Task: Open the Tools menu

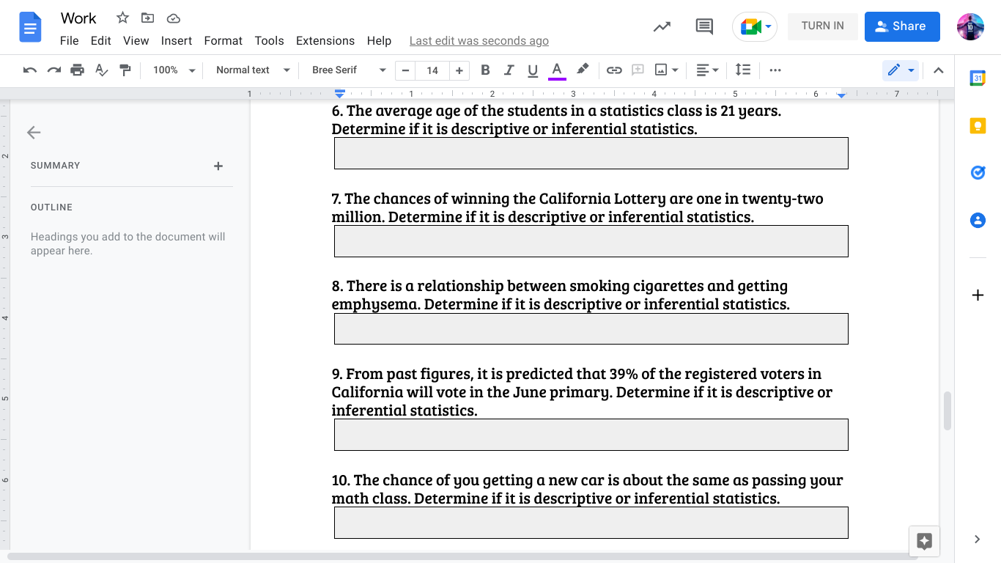Action: point(270,41)
